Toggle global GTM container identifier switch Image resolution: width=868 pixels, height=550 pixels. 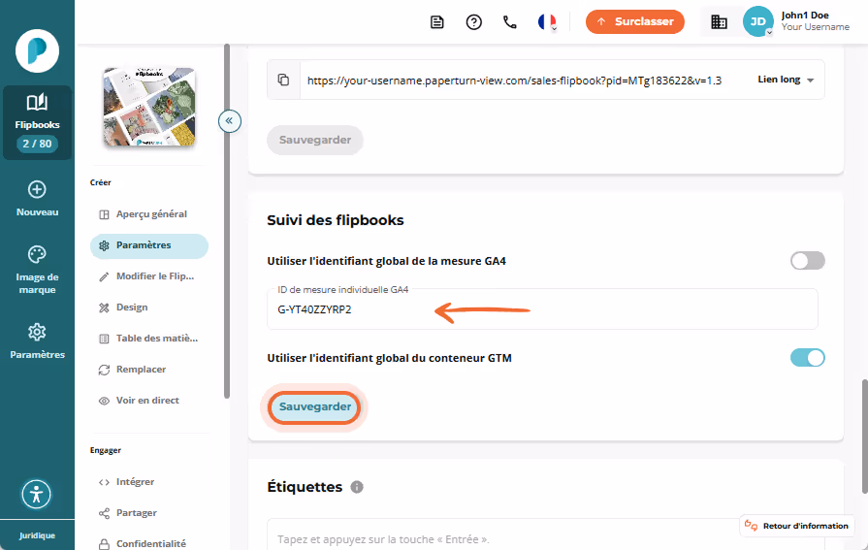click(x=808, y=358)
